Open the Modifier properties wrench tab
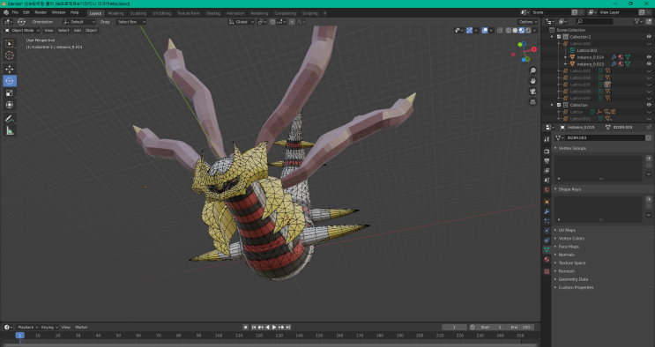This screenshot has width=655, height=347. (x=547, y=211)
